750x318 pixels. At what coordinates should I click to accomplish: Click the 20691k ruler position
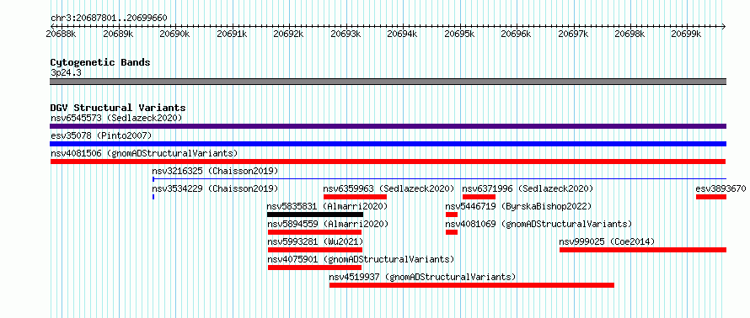click(232, 34)
